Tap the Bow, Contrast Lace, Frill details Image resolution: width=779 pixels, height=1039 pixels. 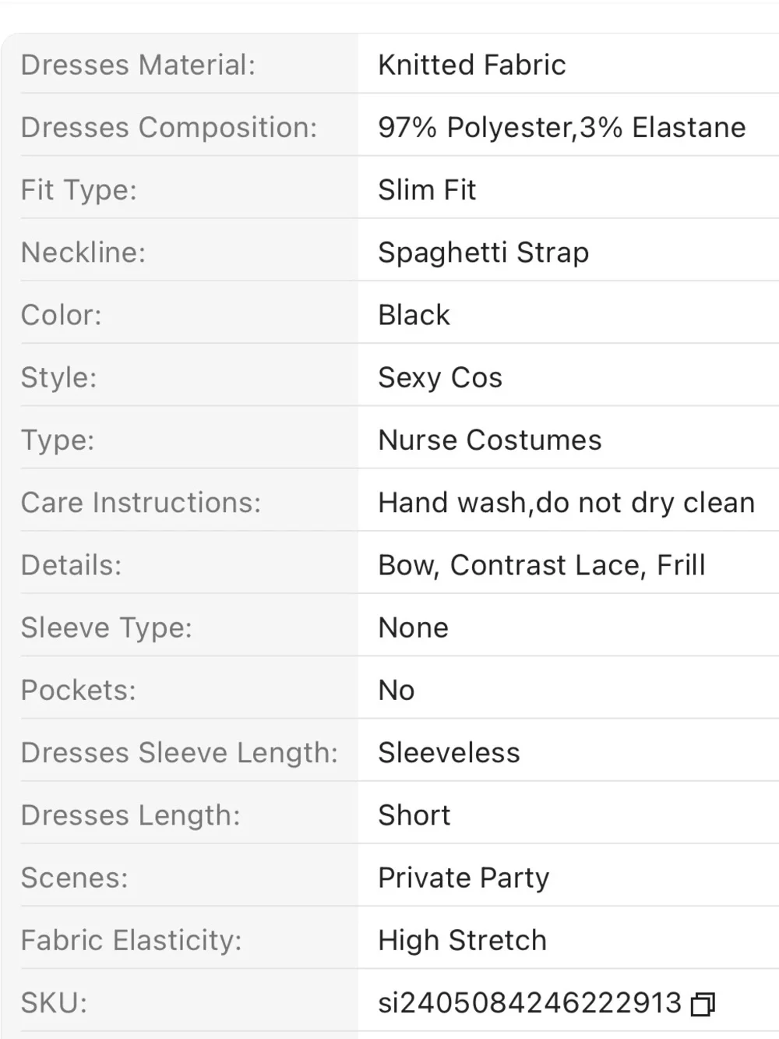[542, 565]
